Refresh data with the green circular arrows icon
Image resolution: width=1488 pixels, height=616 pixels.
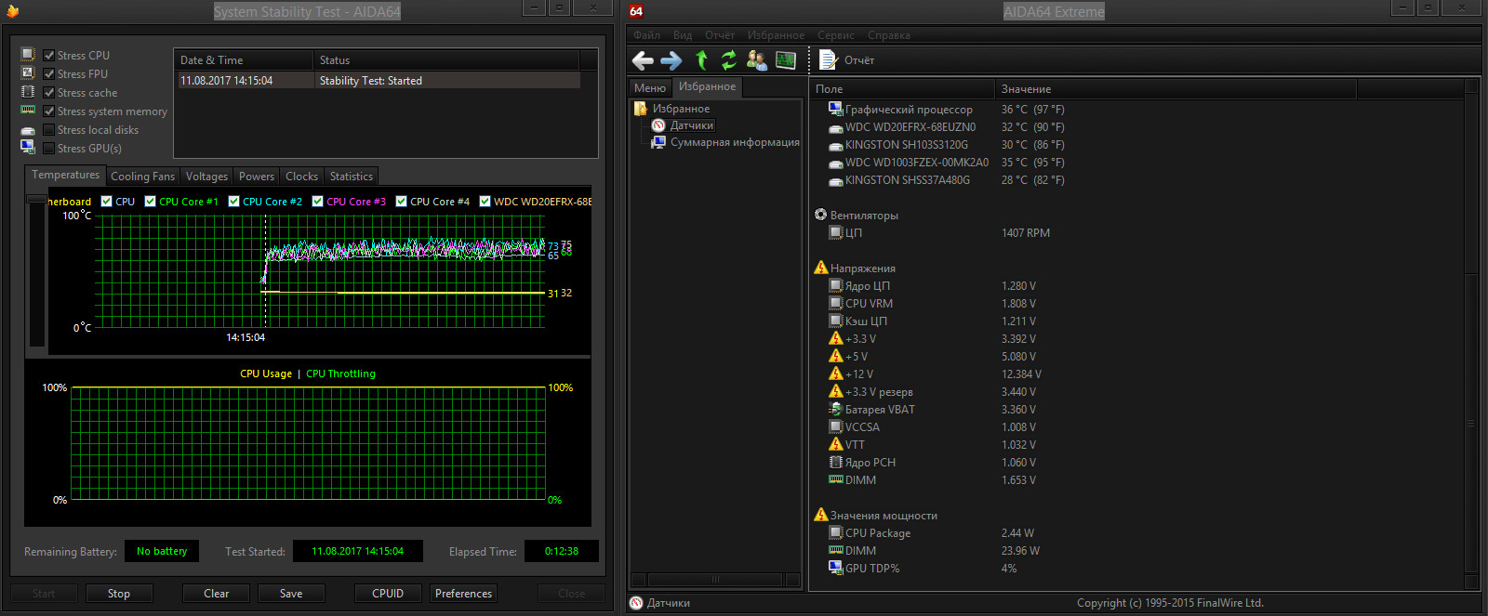click(729, 60)
